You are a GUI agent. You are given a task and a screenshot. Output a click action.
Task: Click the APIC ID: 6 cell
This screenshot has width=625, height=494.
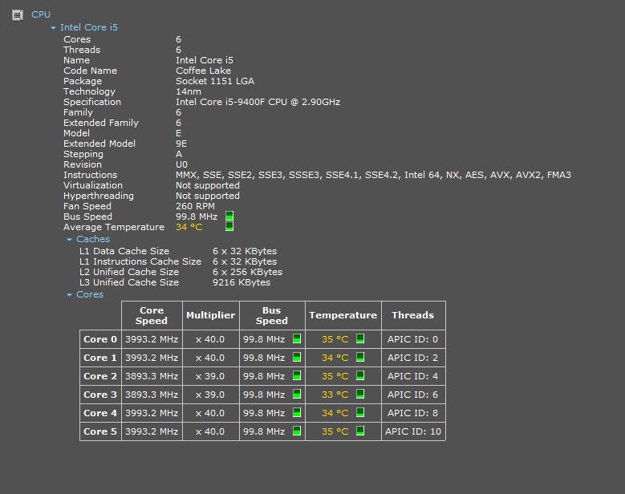[413, 395]
